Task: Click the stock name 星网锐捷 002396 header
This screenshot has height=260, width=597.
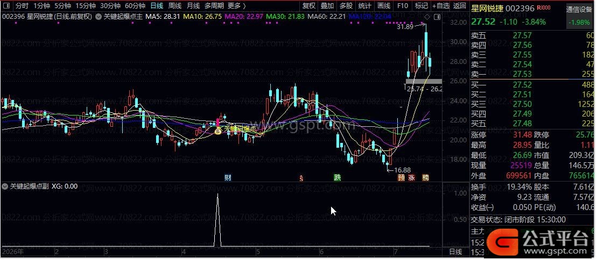Action: point(503,8)
